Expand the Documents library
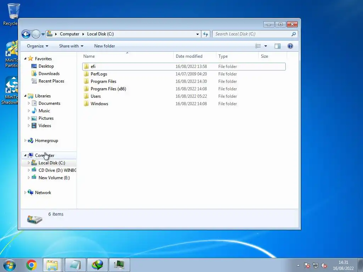 pyautogui.click(x=29, y=103)
